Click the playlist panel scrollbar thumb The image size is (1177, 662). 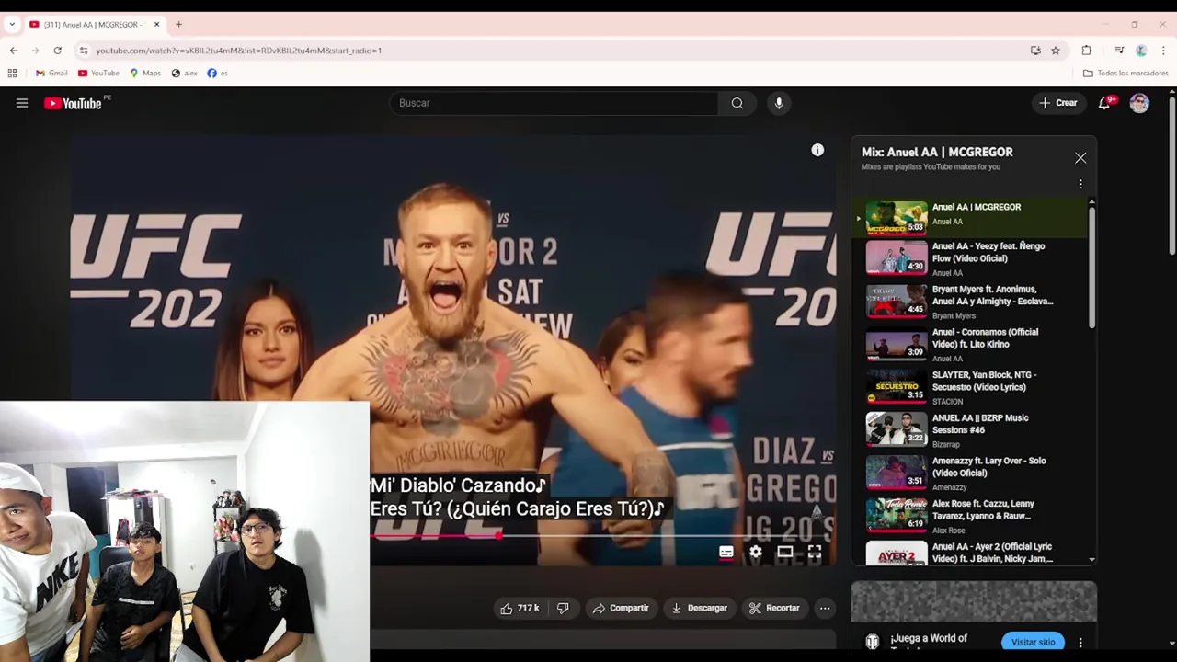point(1092,267)
